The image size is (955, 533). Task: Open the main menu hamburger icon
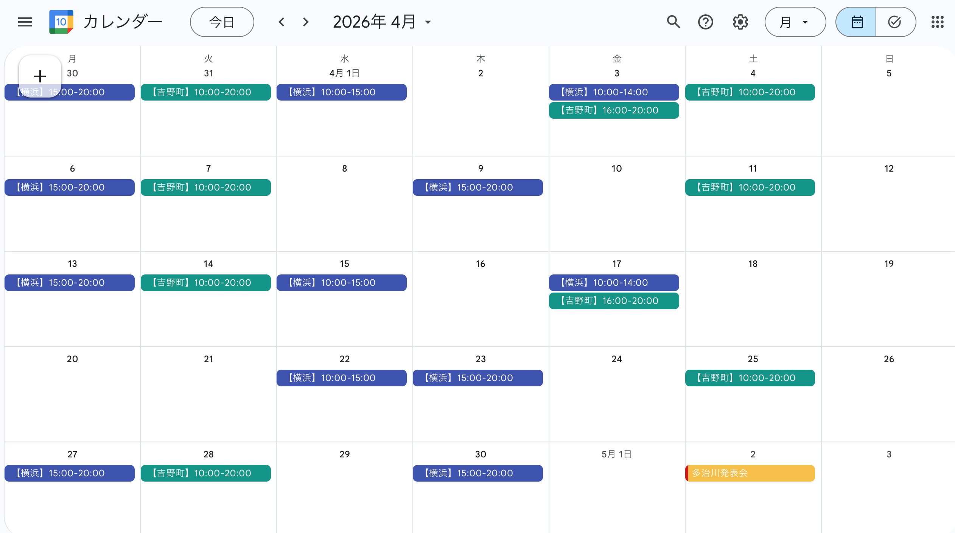[25, 22]
